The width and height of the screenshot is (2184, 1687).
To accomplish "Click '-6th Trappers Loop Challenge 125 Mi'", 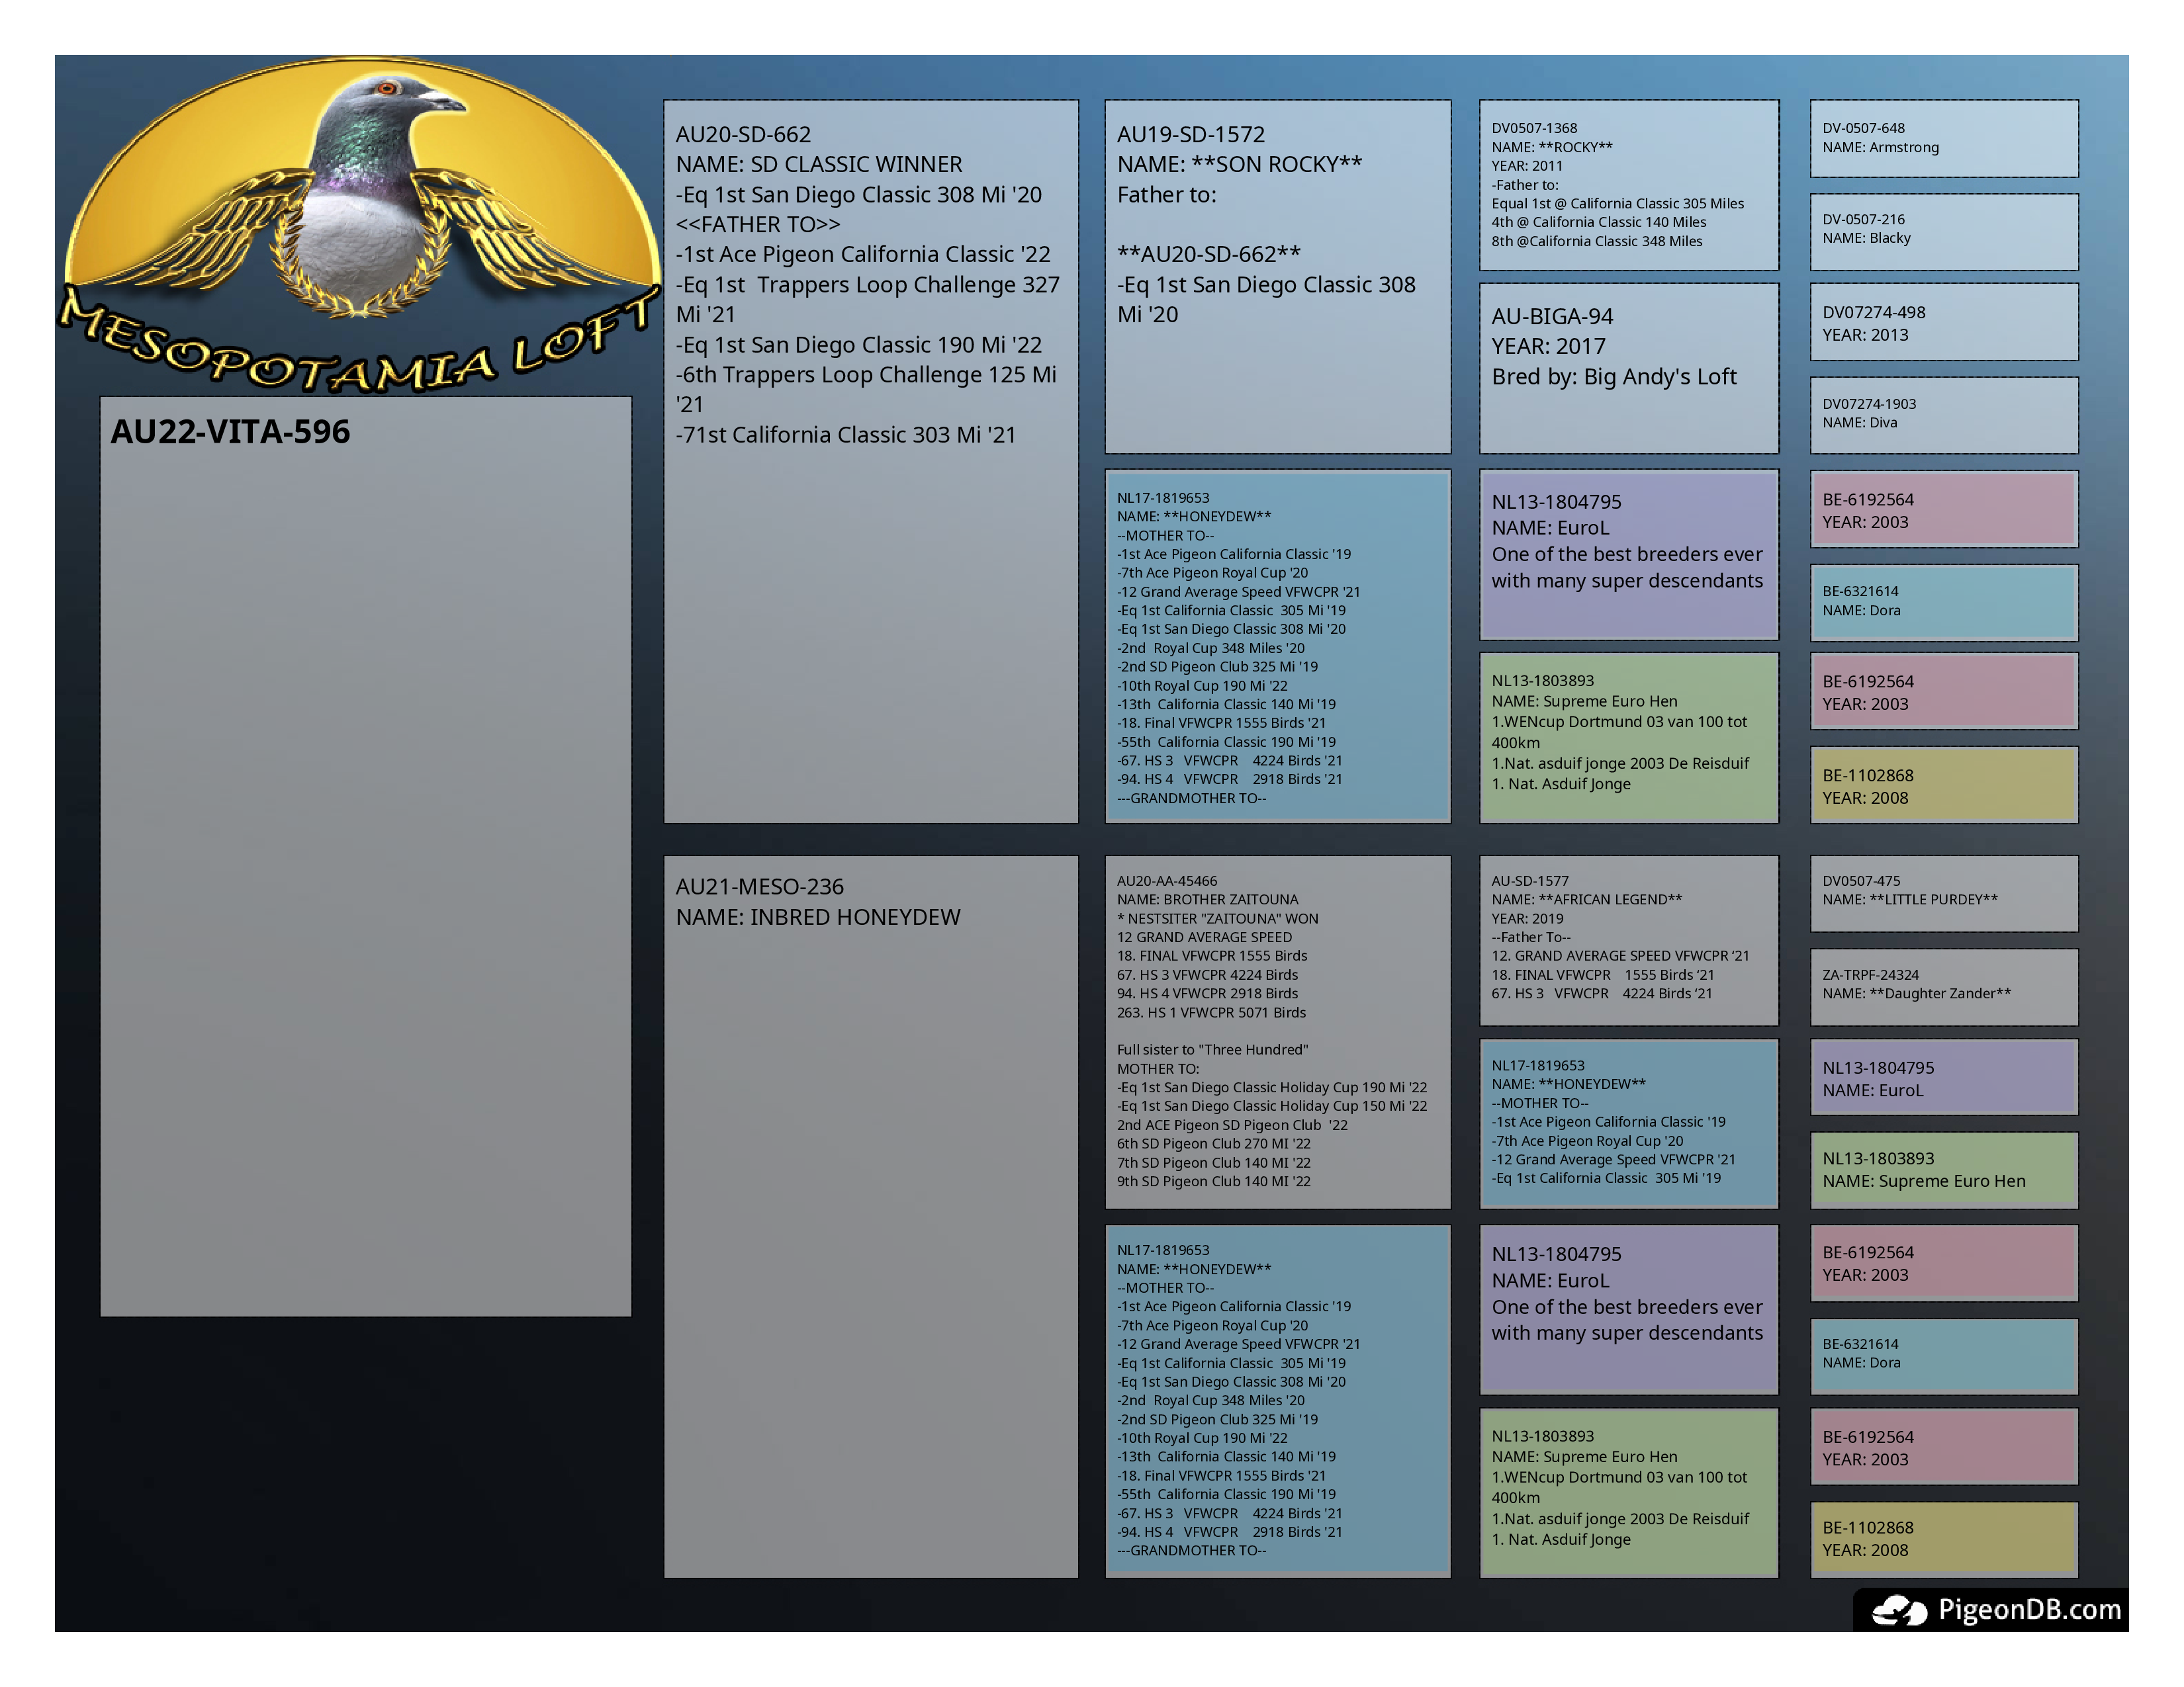I will coord(866,374).
